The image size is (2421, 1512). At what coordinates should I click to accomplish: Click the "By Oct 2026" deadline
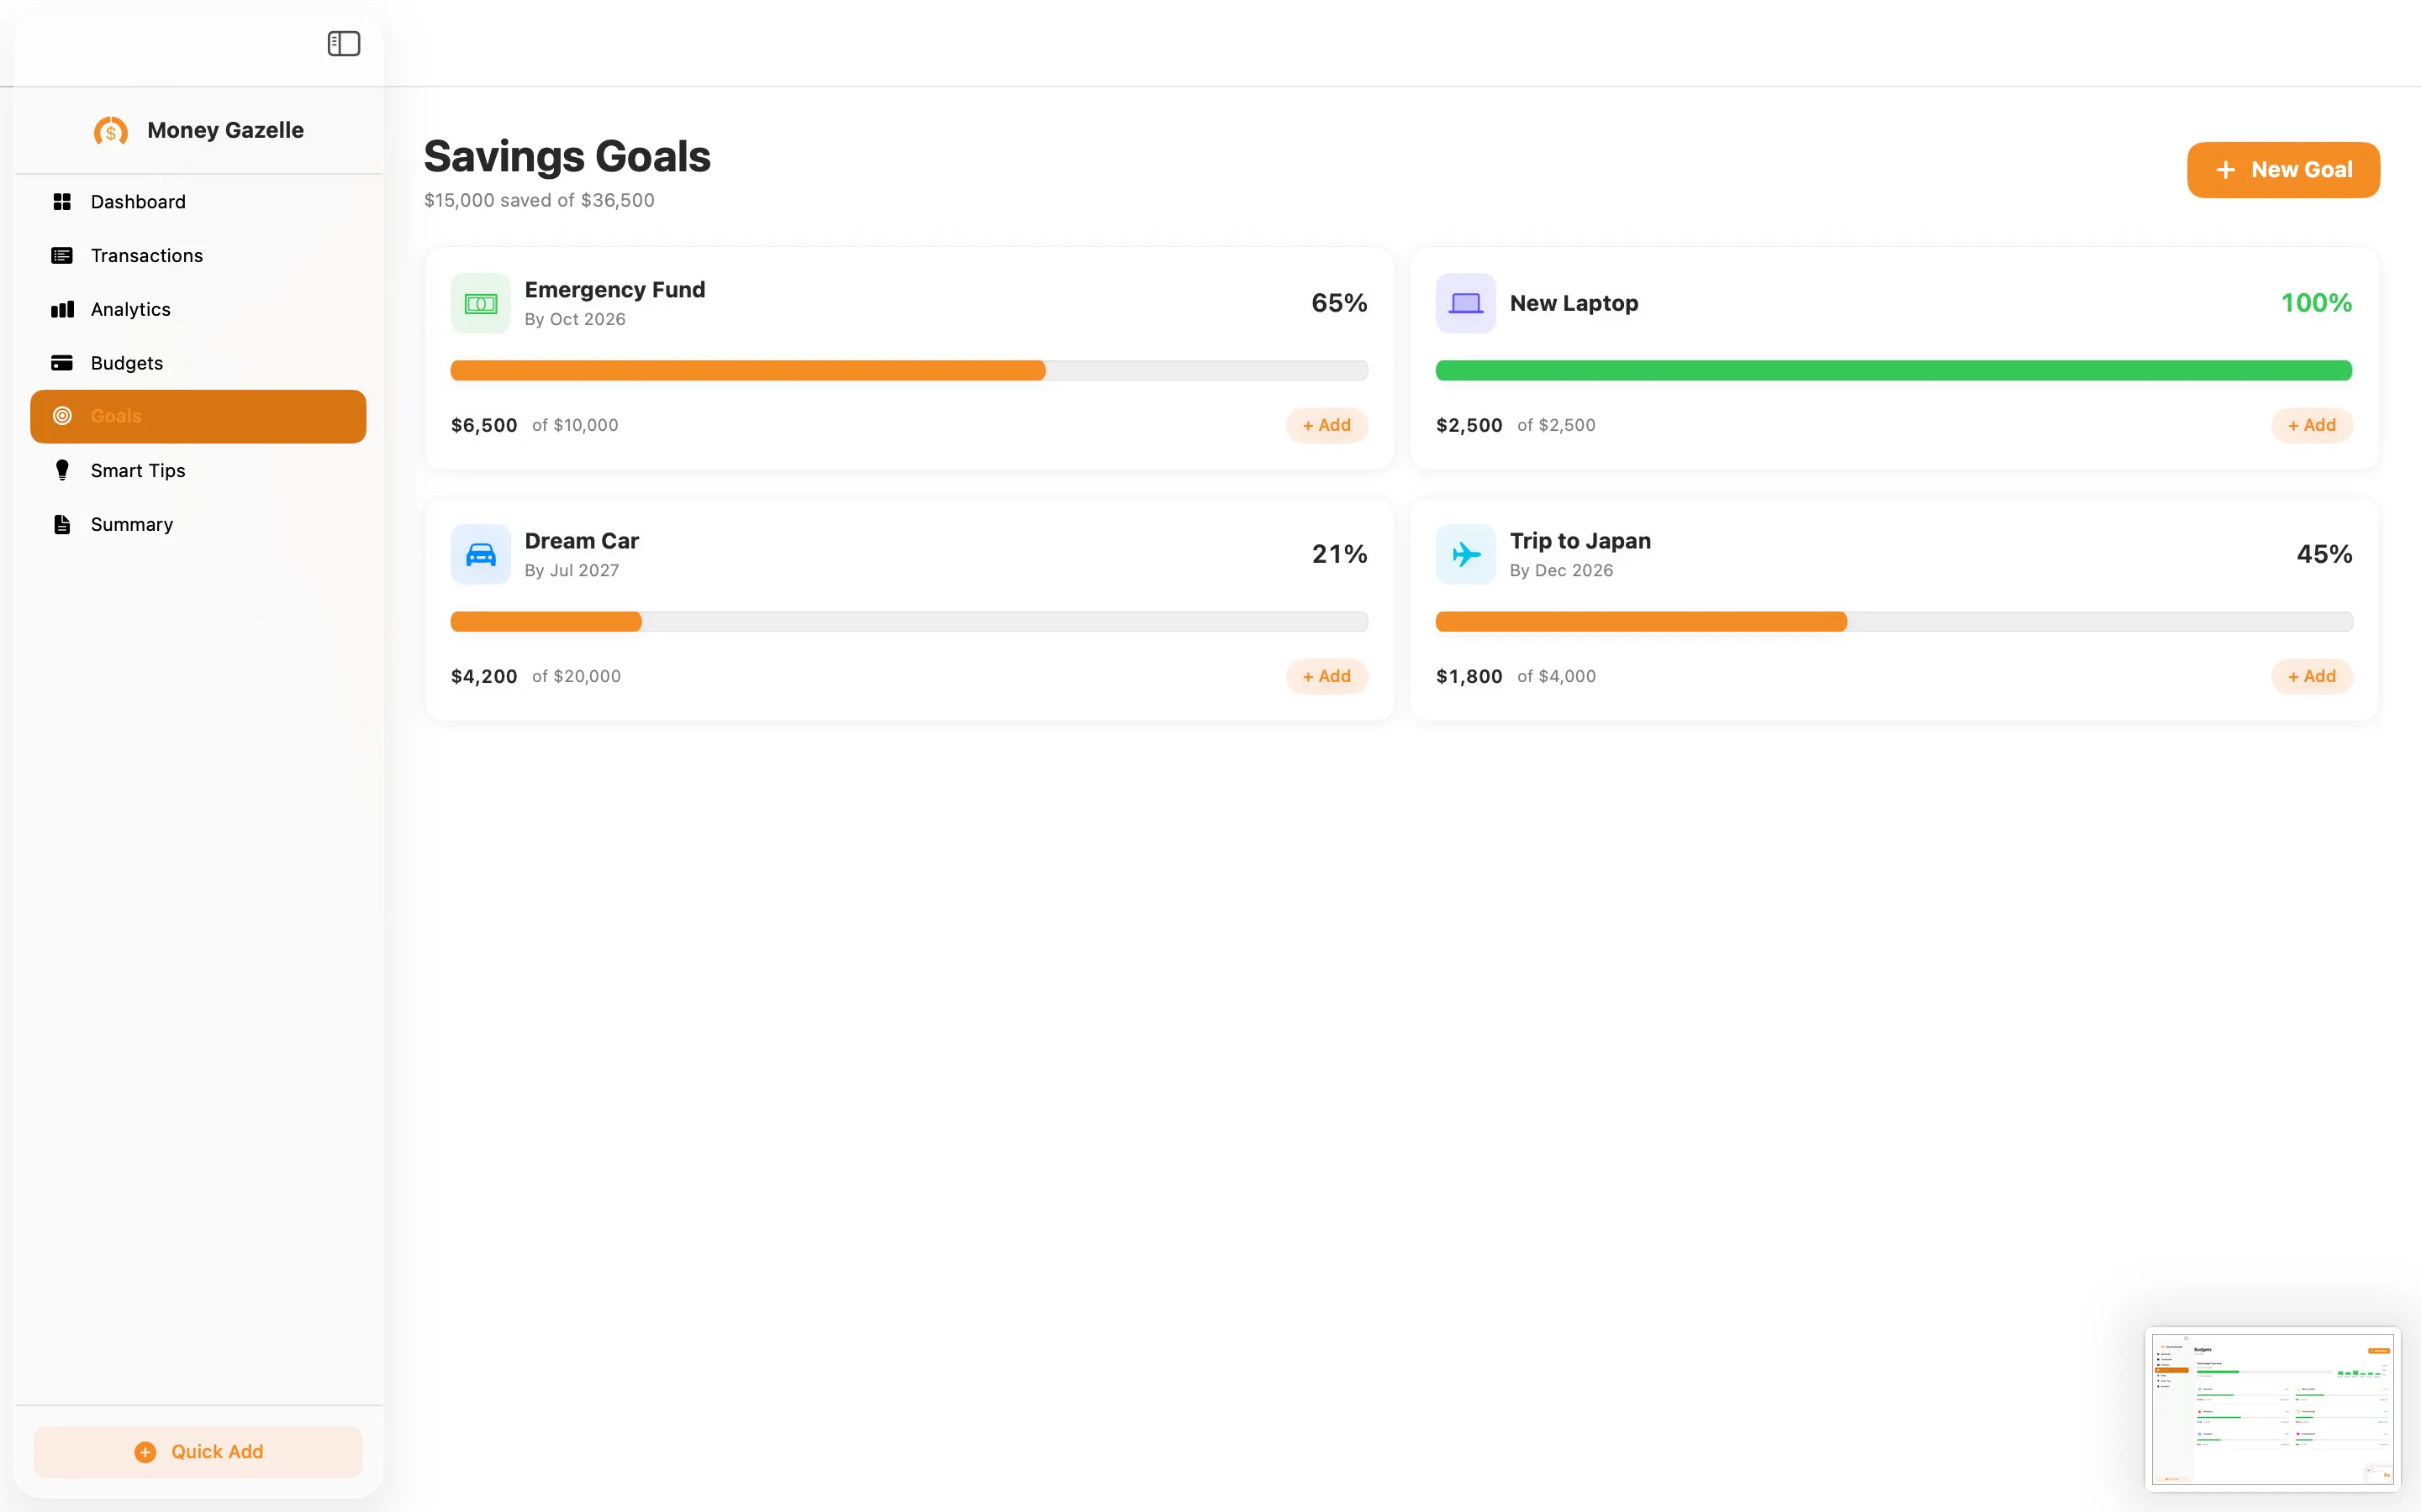[575, 319]
